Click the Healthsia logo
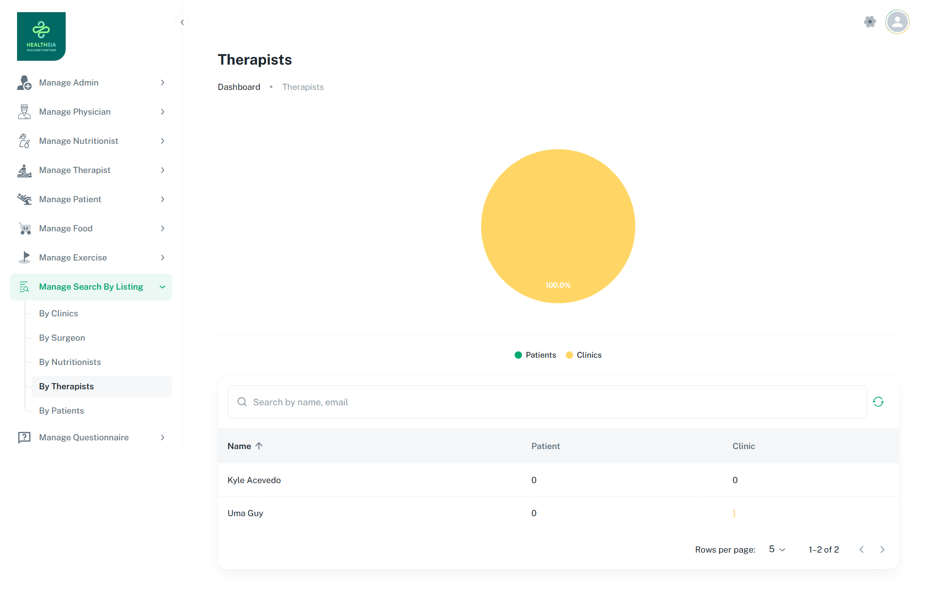The width and height of the screenshot is (934, 608). [41, 36]
